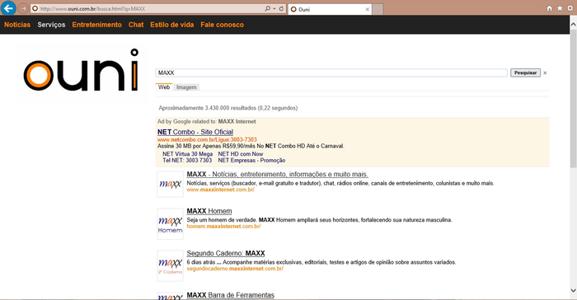
Task: Open the NET Virtua 30 Mega link
Action: (x=187, y=154)
